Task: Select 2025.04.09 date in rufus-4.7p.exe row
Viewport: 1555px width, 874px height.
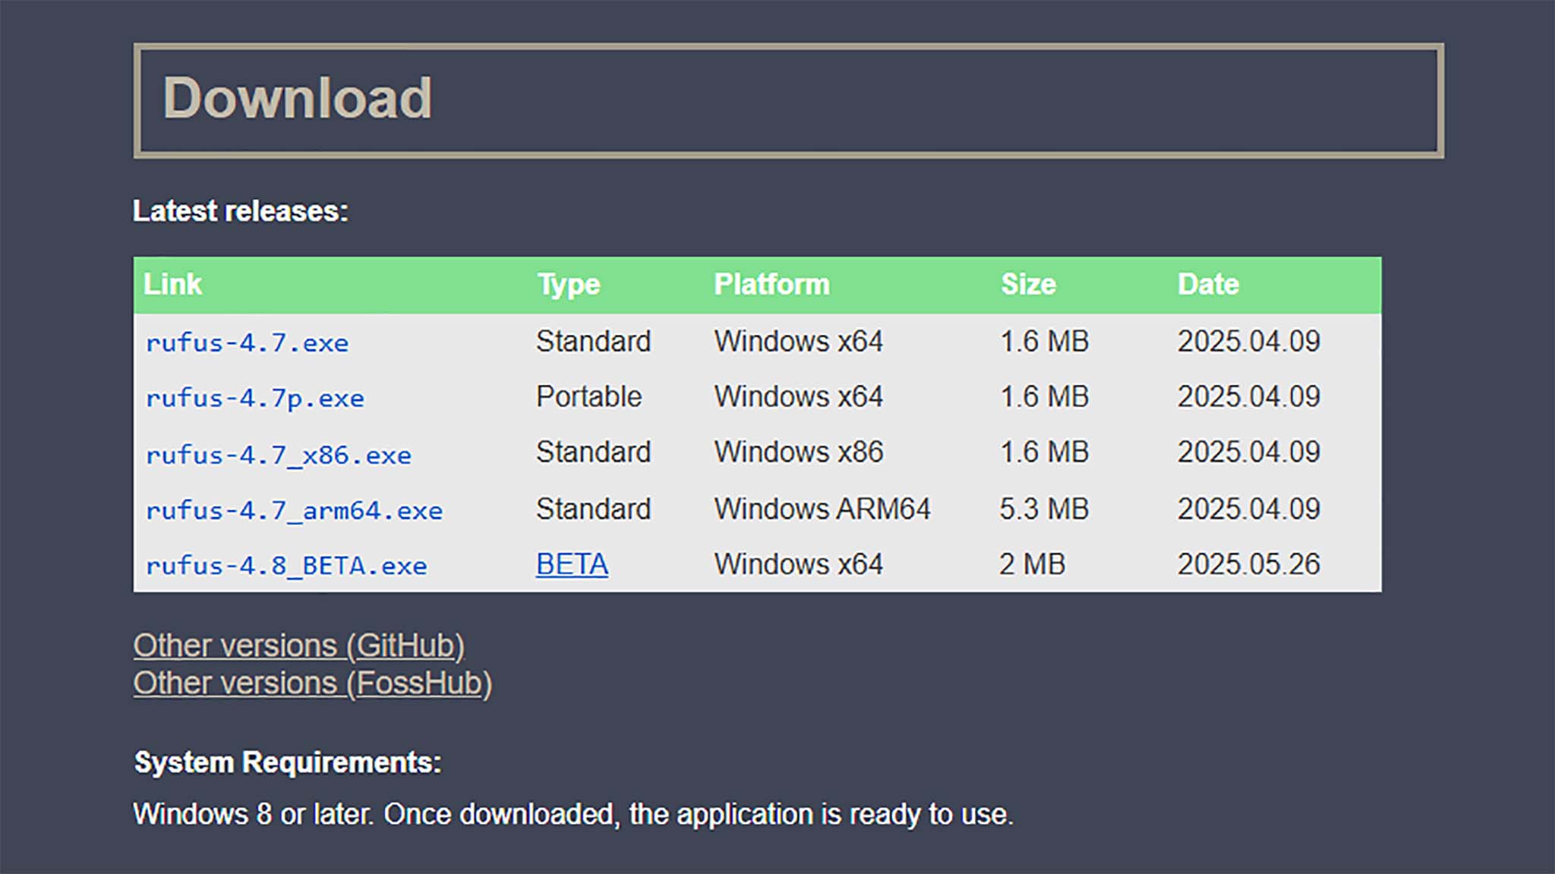Action: 1248,397
